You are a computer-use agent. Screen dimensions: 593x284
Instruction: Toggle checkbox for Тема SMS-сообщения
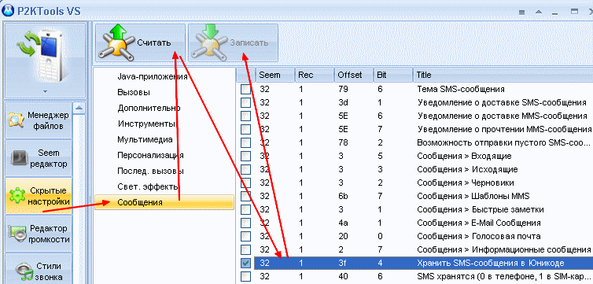pos(246,90)
